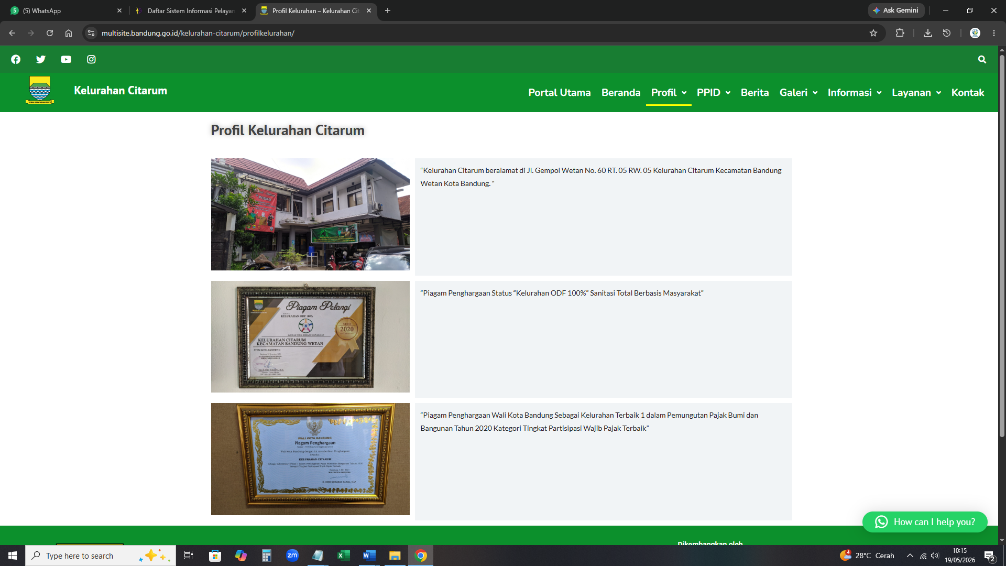Open Zoom from the taskbar
The width and height of the screenshot is (1006, 566).
point(292,556)
